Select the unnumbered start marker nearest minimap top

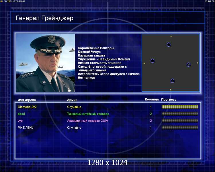(x=169, y=45)
